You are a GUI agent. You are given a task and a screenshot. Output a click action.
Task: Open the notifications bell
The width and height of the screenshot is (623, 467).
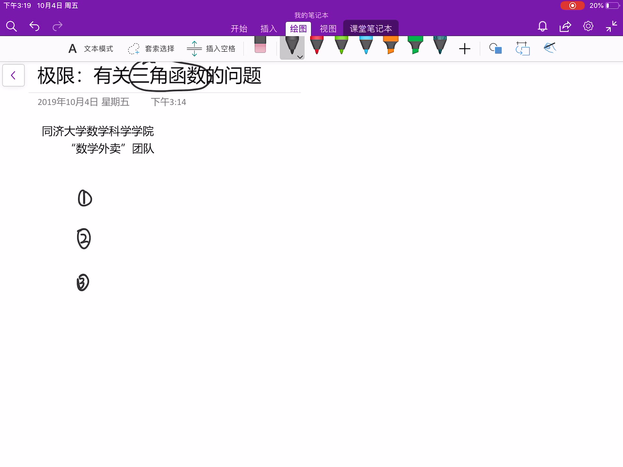tap(543, 26)
